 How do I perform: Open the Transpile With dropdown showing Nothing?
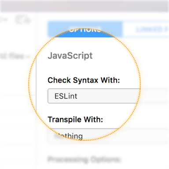click(108, 136)
